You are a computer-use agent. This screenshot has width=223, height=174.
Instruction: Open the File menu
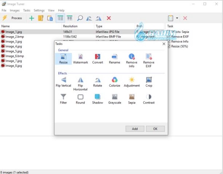point(4,10)
